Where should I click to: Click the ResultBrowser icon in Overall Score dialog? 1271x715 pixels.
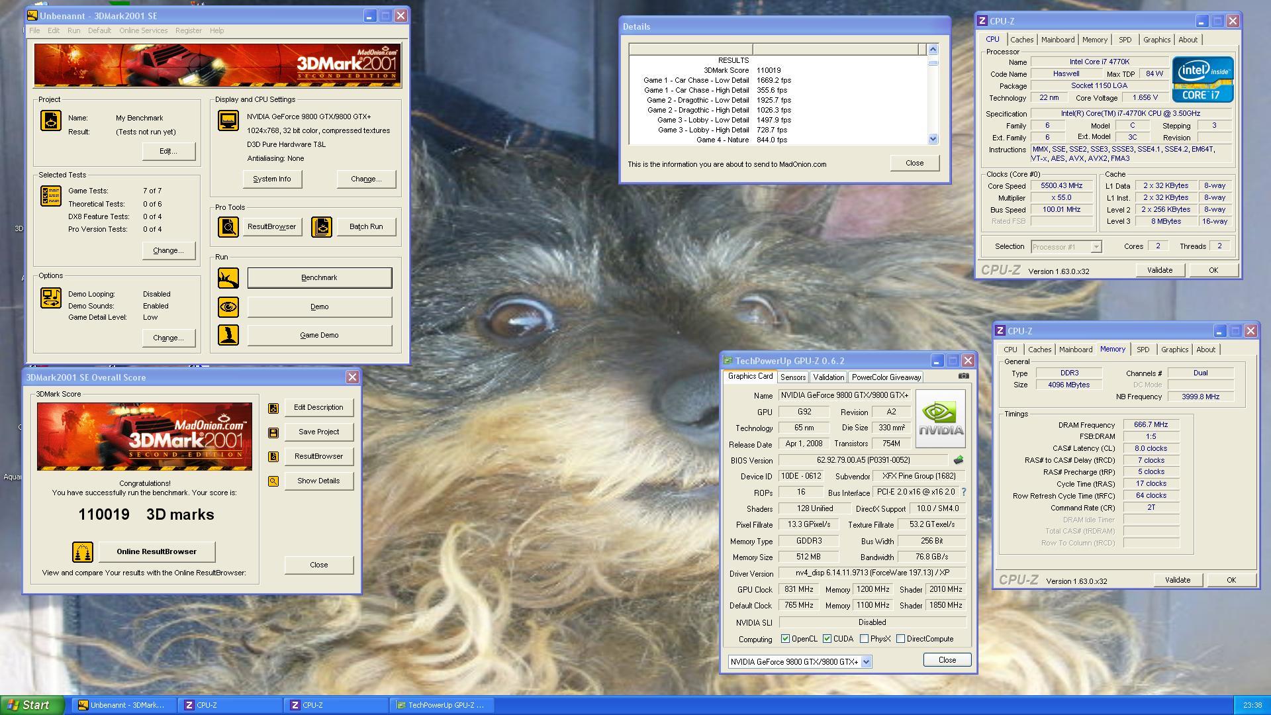[273, 457]
